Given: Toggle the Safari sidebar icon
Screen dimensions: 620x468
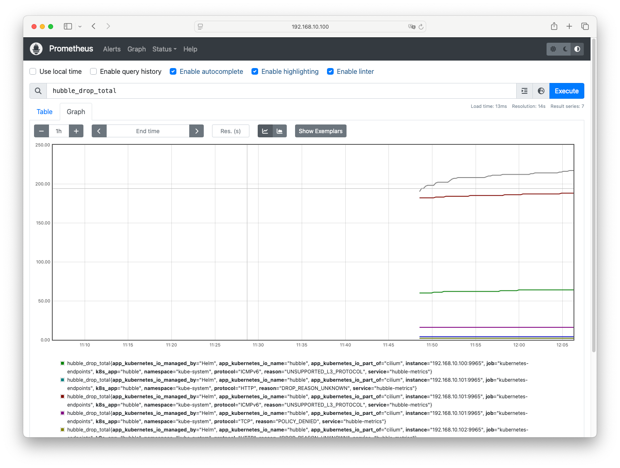Looking at the screenshot, I should [x=68, y=26].
